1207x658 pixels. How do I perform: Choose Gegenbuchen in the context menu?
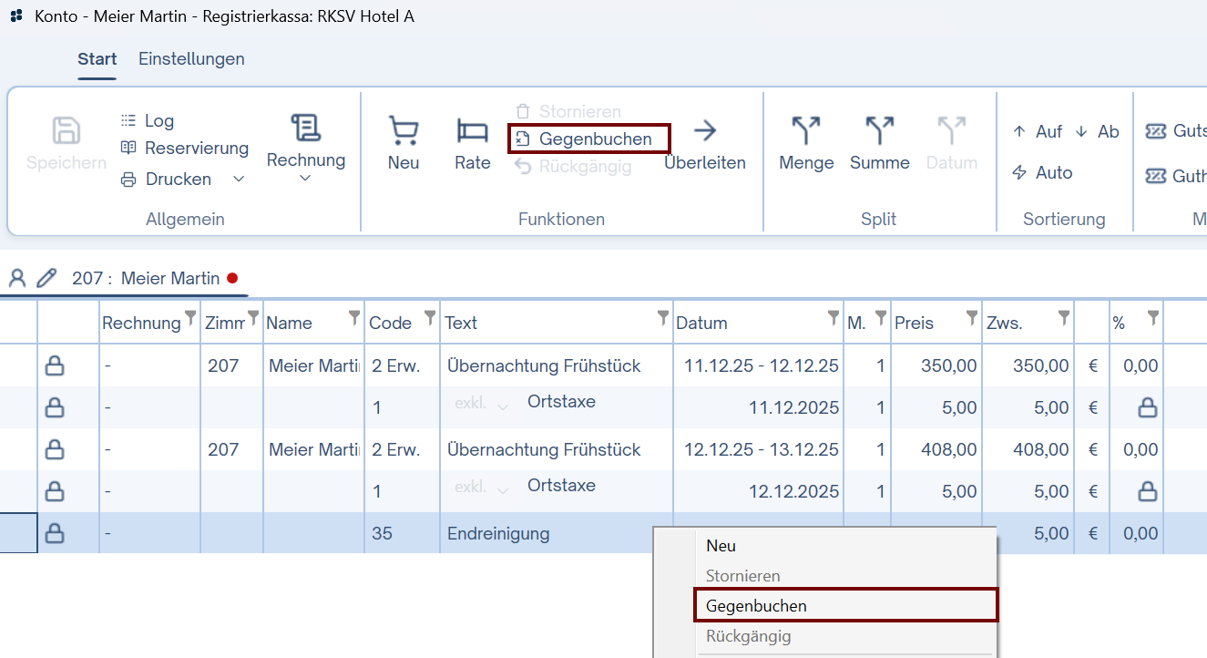pyautogui.click(x=756, y=606)
